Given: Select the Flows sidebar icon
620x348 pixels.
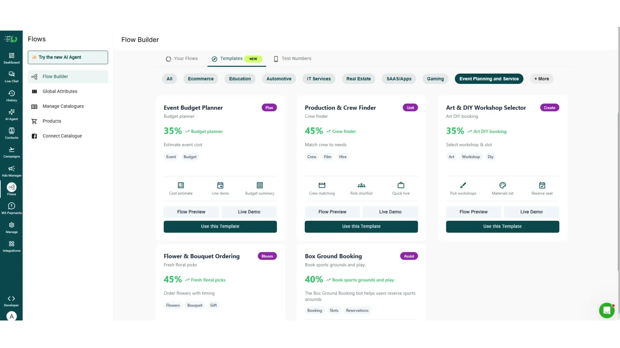Looking at the screenshot, I should [11, 189].
